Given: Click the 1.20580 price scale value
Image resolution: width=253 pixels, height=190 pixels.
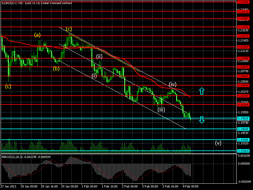Looking at the screenshot, I should click(x=243, y=82).
